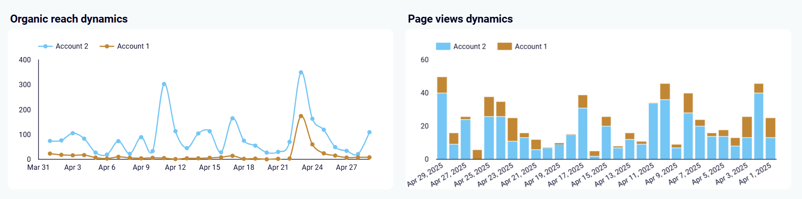Image resolution: width=802 pixels, height=199 pixels.
Task: Click the Page views dynamics heading
Action: pos(460,19)
